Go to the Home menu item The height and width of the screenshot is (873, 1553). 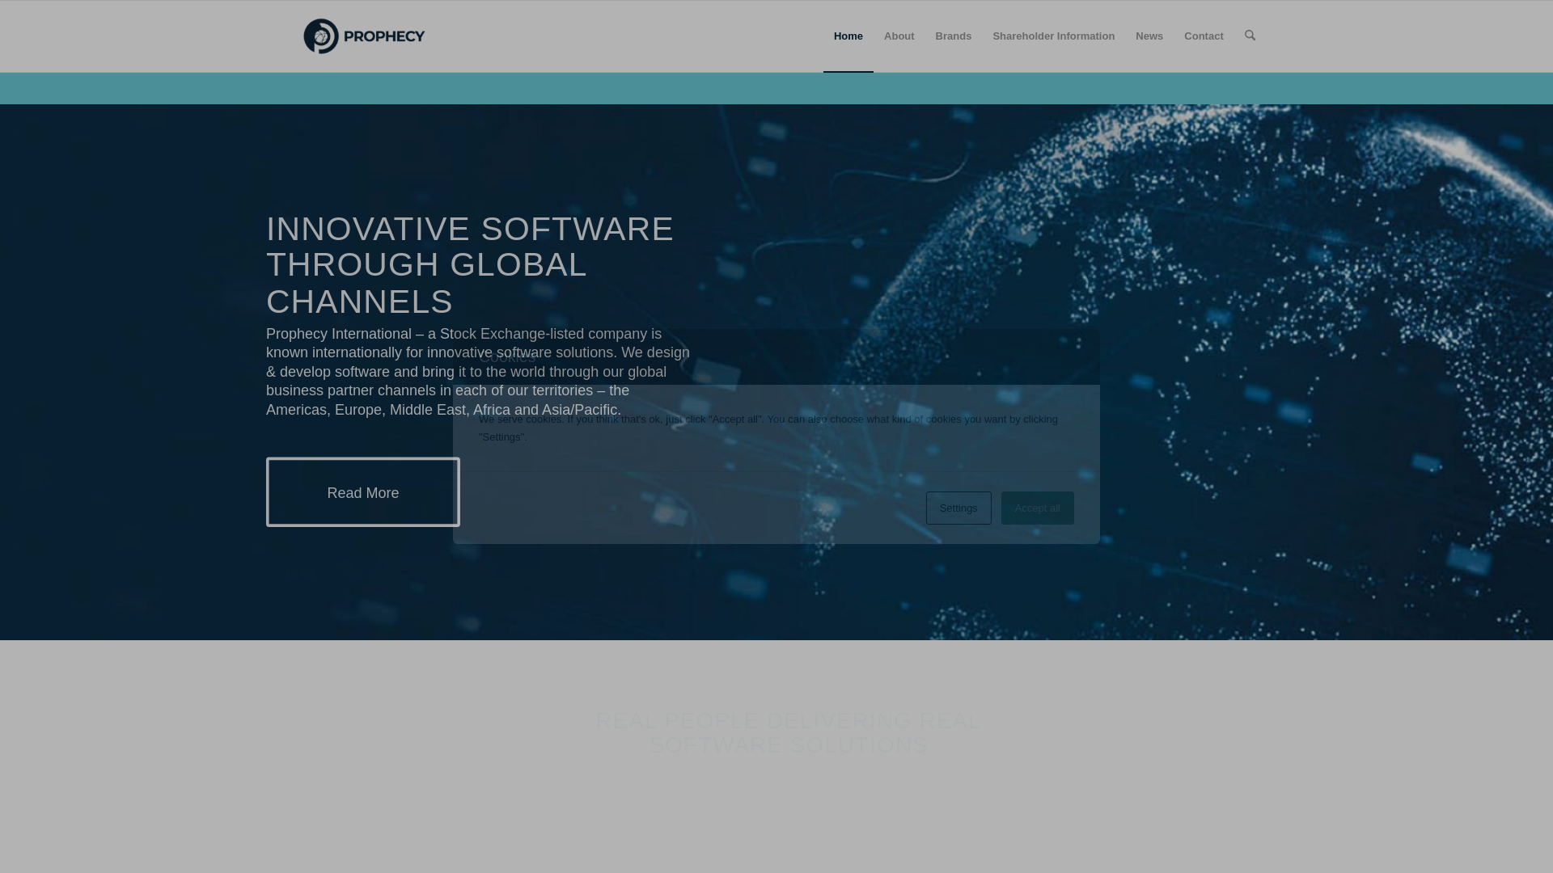tap(848, 36)
